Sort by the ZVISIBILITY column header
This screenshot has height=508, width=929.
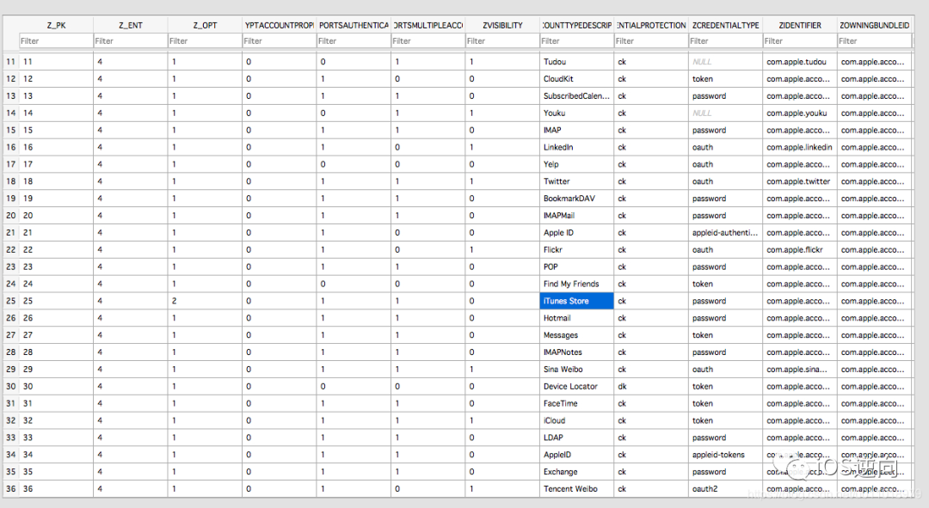tap(502, 26)
